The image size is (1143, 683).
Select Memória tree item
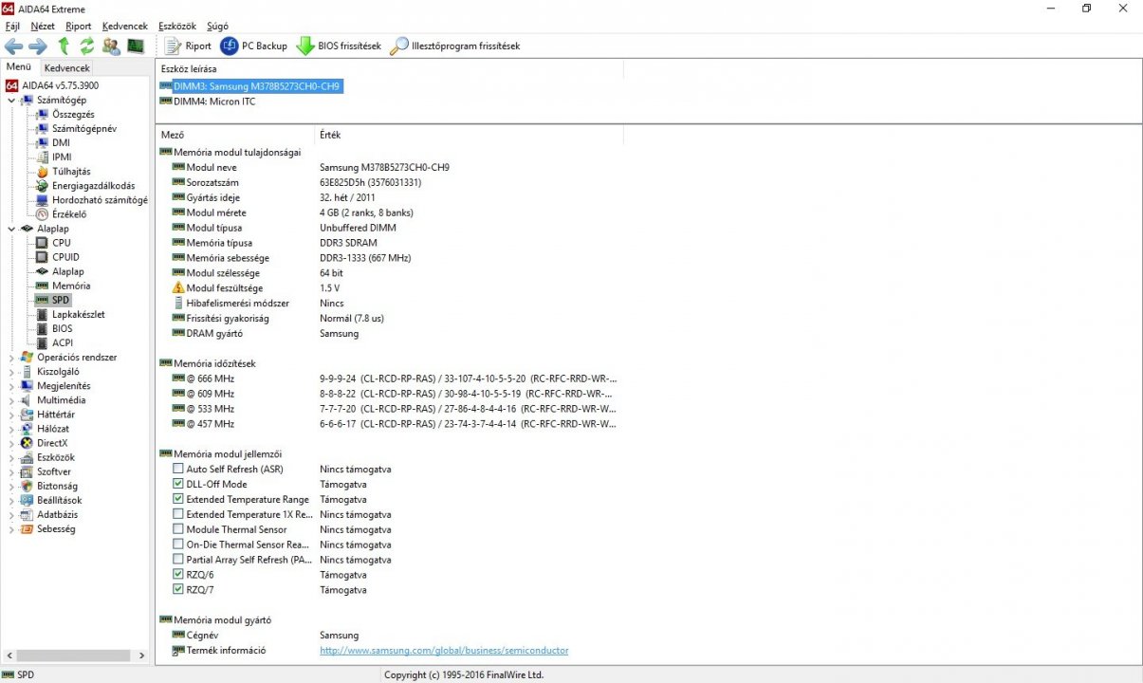[x=71, y=286]
